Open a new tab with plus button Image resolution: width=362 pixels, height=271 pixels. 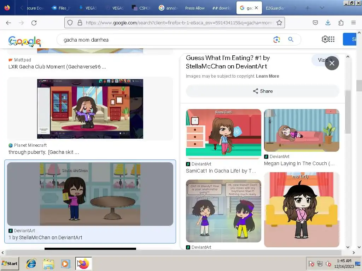[308, 8]
